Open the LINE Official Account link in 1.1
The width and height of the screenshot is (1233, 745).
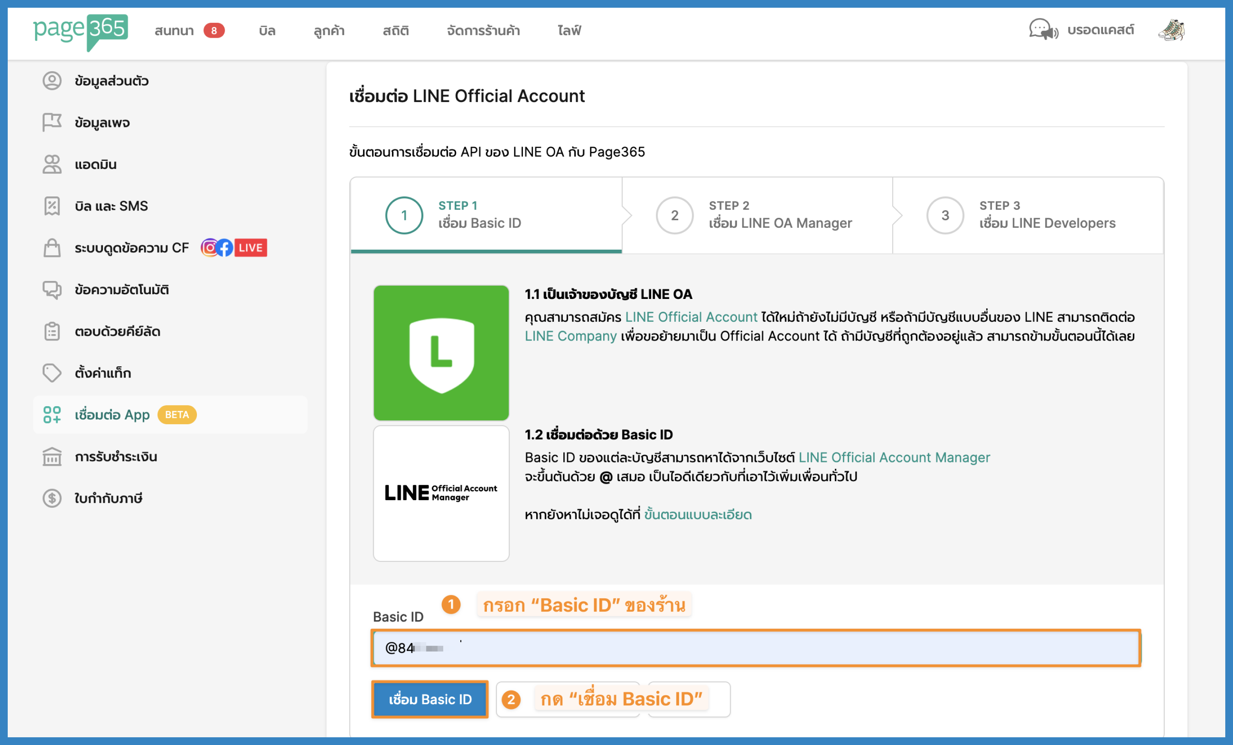point(692,317)
